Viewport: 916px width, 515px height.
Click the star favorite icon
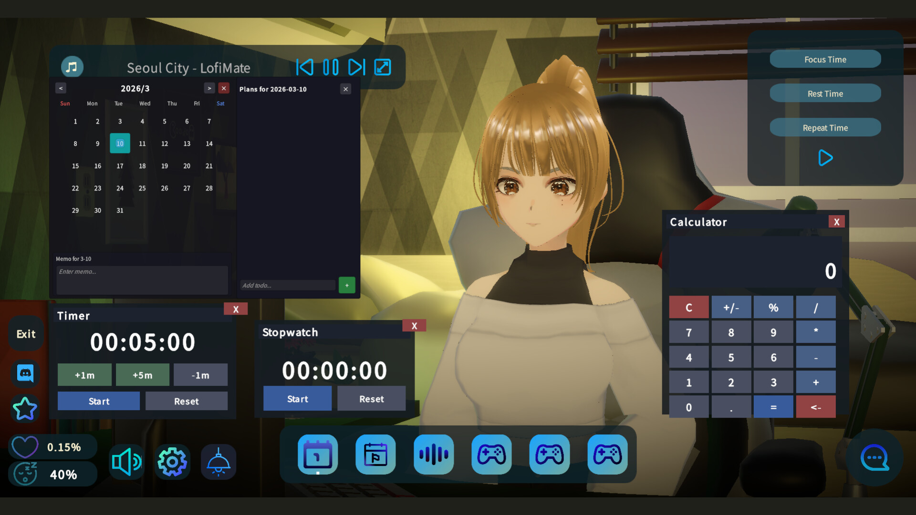pos(25,409)
